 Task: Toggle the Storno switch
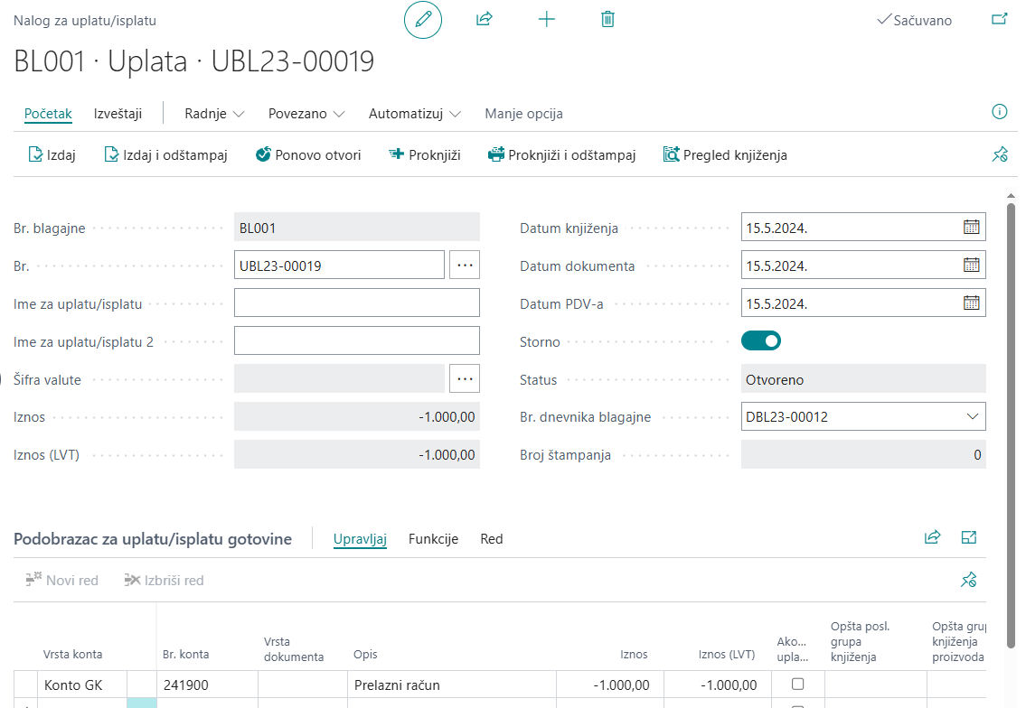tap(761, 340)
